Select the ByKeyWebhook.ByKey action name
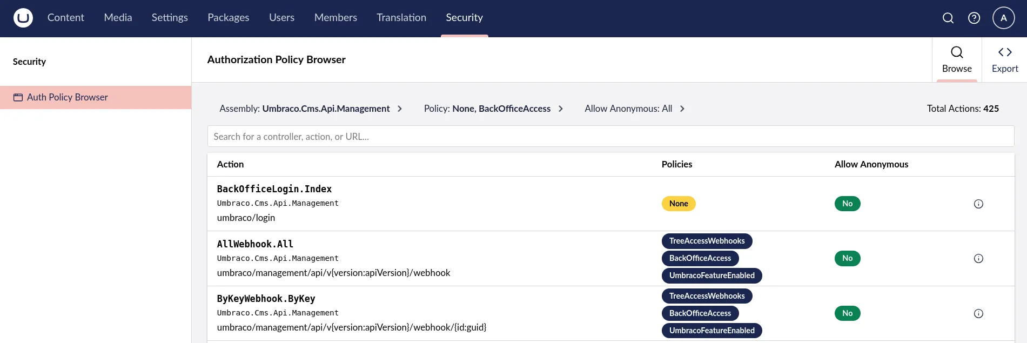This screenshot has height=343, width=1027. point(266,299)
